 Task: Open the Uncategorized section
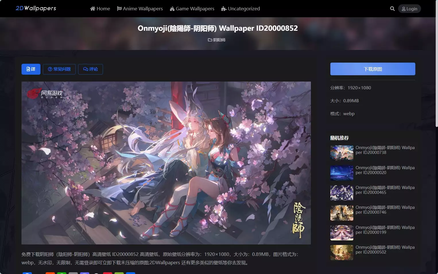[x=241, y=9]
